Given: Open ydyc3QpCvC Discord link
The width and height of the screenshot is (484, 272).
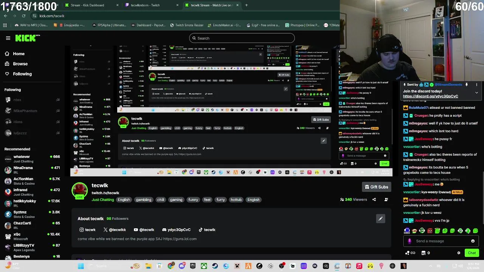Looking at the screenshot, I should 176,230.
